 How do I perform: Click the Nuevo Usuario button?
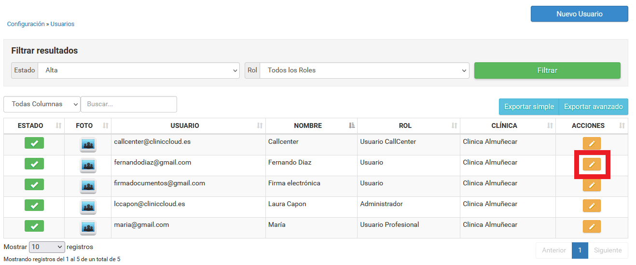point(579,14)
